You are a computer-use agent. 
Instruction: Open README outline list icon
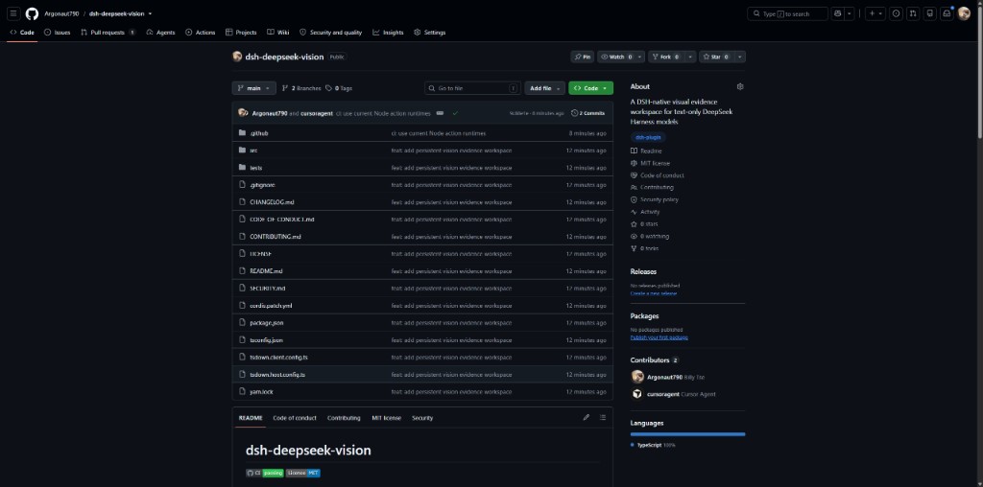603,418
